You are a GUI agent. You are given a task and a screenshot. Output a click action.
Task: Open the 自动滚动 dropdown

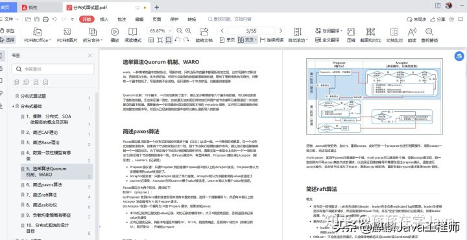pyautogui.click(x=298, y=40)
